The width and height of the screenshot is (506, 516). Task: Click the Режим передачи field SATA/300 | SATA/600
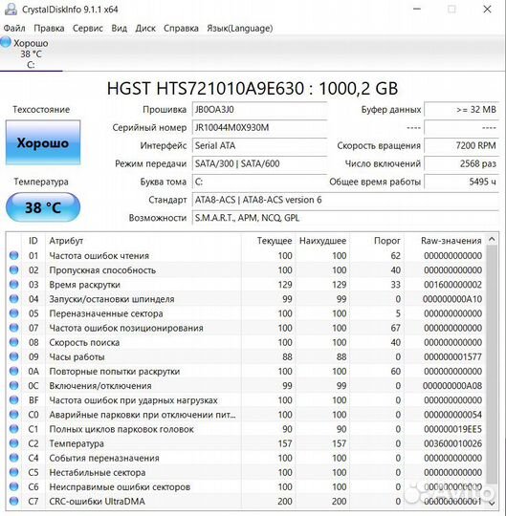[x=259, y=164]
